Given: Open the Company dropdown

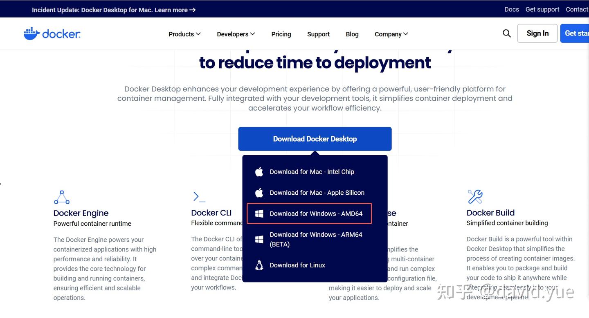Looking at the screenshot, I should 391,34.
